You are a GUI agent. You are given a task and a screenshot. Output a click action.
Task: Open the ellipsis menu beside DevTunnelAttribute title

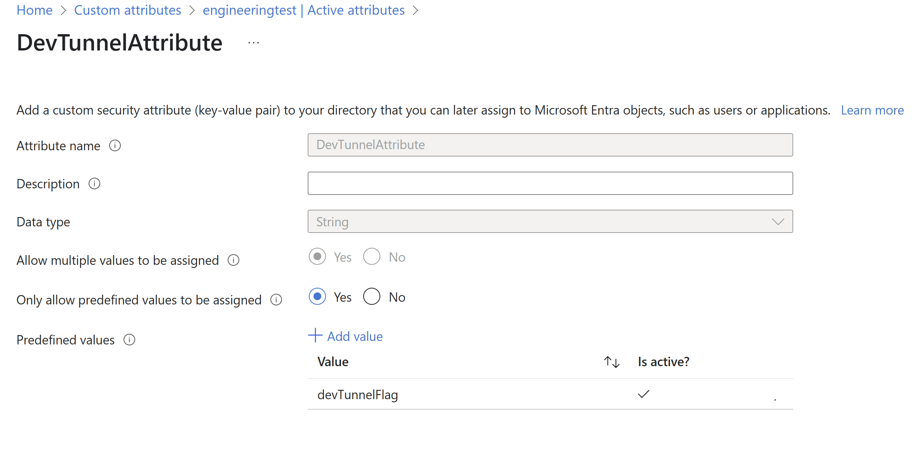tap(254, 43)
